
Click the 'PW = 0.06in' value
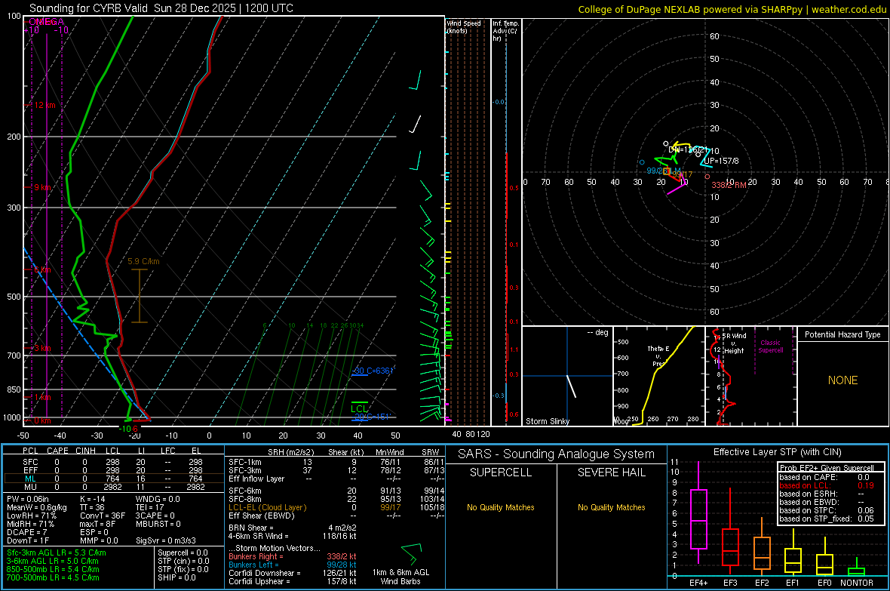pyautogui.click(x=28, y=499)
